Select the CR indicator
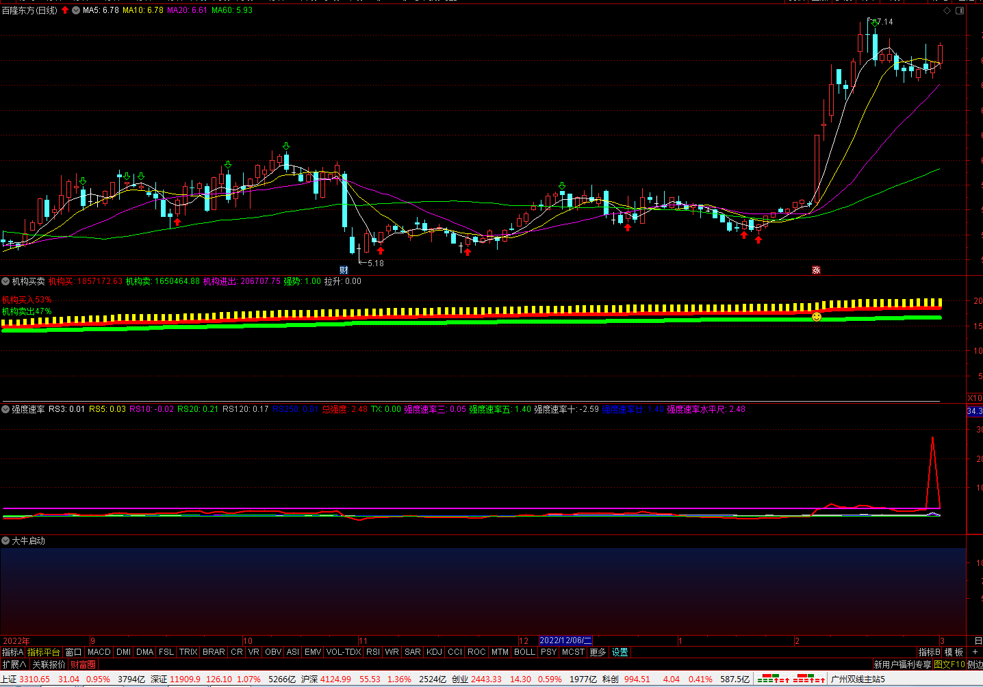The image size is (983, 687). [237, 652]
